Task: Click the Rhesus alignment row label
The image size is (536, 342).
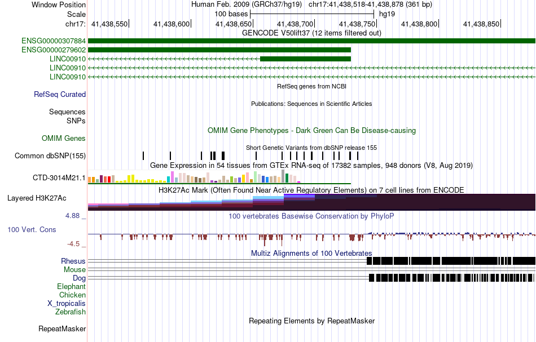Action: pyautogui.click(x=73, y=261)
